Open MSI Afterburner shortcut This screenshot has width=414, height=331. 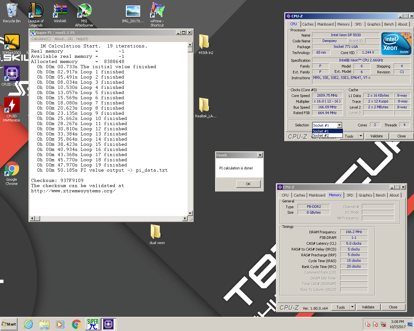[x=84, y=15]
